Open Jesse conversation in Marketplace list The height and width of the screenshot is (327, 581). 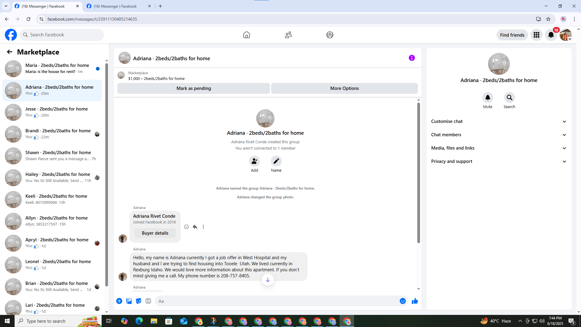tap(52, 112)
